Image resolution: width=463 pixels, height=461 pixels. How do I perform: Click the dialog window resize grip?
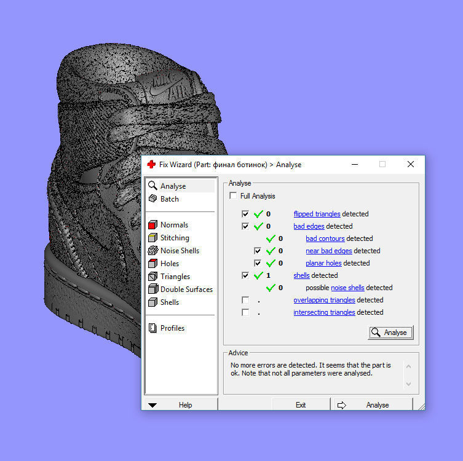point(422,407)
